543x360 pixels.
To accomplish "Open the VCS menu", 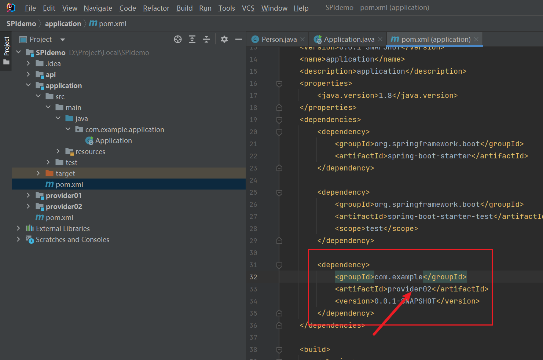I will tap(248, 8).
